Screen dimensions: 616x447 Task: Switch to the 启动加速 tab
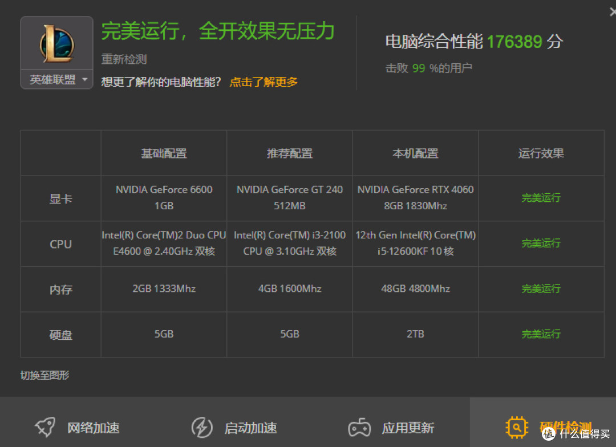tap(234, 428)
